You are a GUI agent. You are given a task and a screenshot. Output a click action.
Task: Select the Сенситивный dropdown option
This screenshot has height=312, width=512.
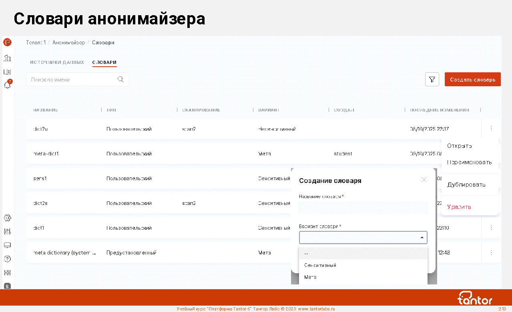(x=320, y=265)
